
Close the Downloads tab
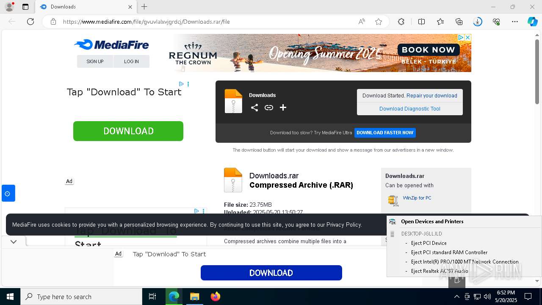(x=130, y=7)
